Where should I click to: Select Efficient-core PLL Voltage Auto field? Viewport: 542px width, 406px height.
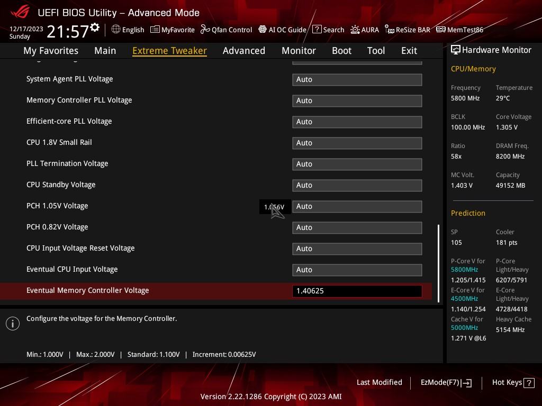(357, 122)
